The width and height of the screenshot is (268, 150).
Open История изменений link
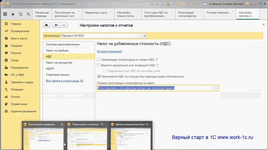tap(109, 51)
